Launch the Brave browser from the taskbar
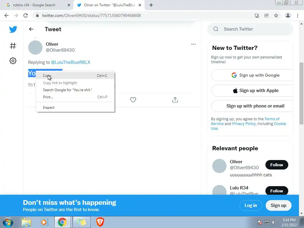Screen dimensions: 304x228 (x=100, y=222)
